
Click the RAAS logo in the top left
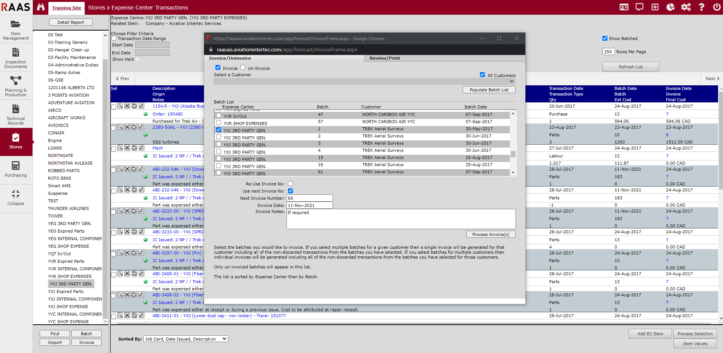coord(15,7)
